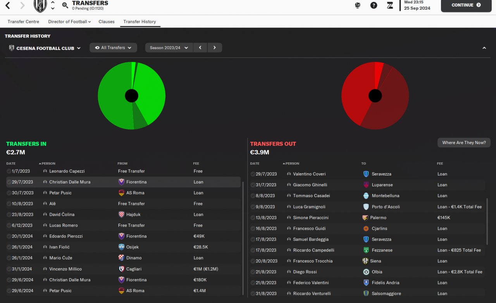Tick the circle for Lucas Romero row
Image resolution: width=496 pixels, height=303 pixels.
[9, 225]
